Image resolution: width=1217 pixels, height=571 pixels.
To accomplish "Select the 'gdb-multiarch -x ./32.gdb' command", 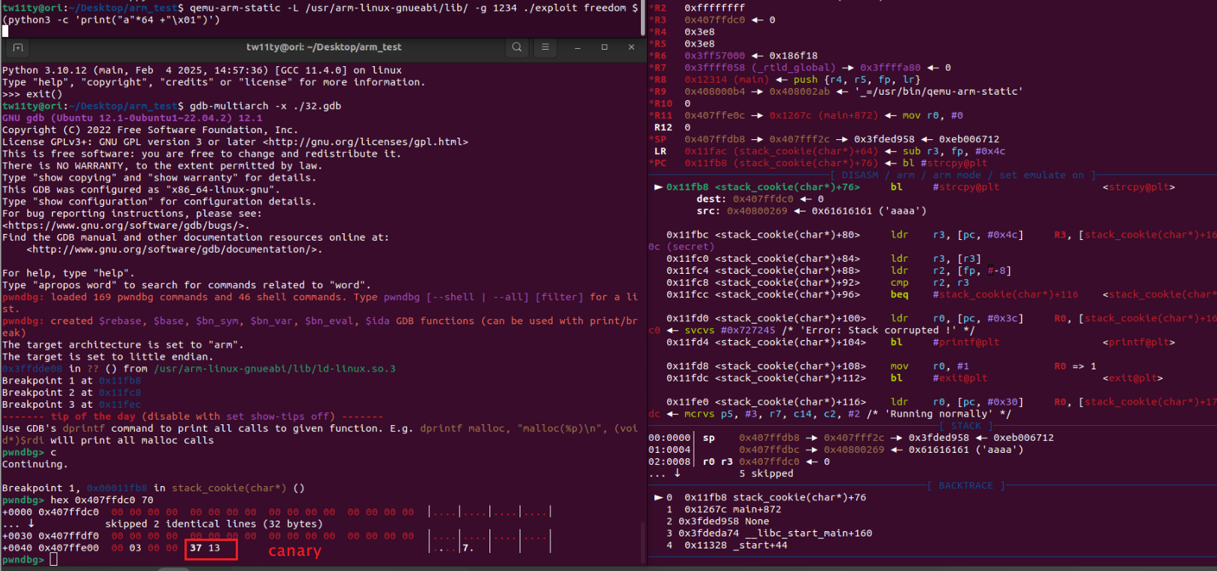I will pyautogui.click(x=265, y=106).
